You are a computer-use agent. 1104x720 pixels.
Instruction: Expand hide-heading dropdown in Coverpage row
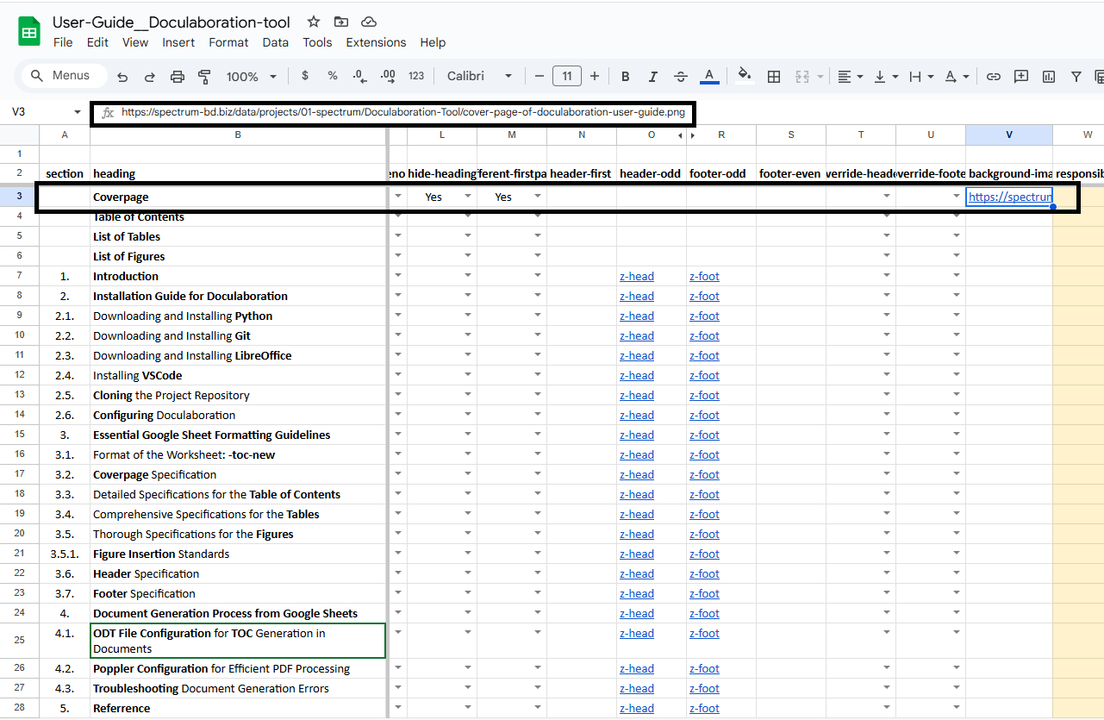click(468, 197)
